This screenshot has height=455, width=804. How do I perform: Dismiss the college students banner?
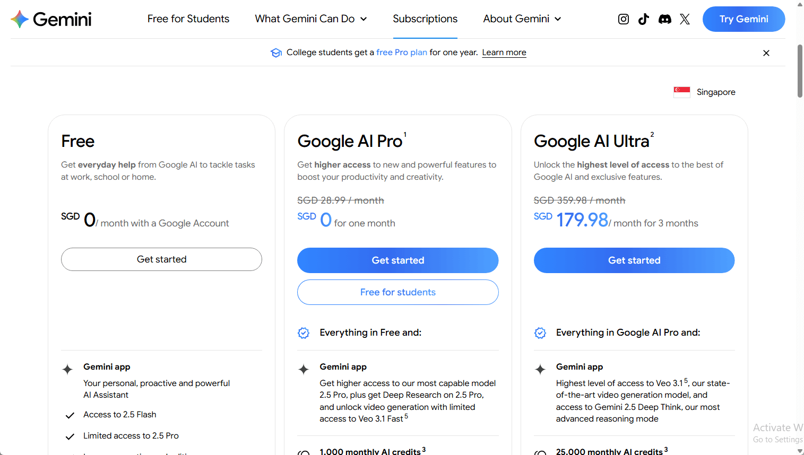(x=766, y=52)
